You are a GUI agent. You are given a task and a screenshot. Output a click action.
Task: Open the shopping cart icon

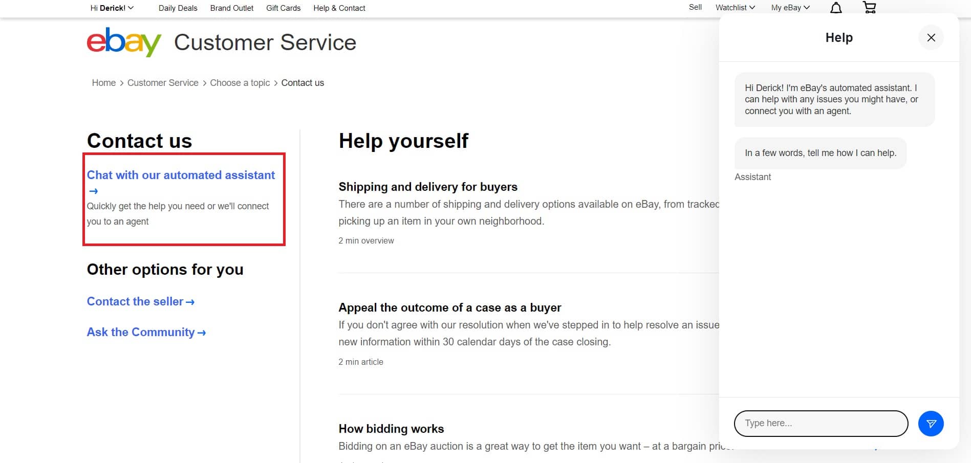[x=869, y=7]
